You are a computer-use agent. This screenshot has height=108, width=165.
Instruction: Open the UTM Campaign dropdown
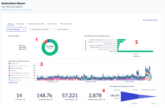(x=63, y=29)
